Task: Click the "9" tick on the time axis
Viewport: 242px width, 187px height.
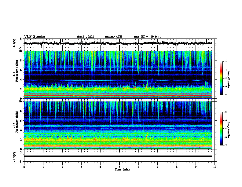Action: 196,167
